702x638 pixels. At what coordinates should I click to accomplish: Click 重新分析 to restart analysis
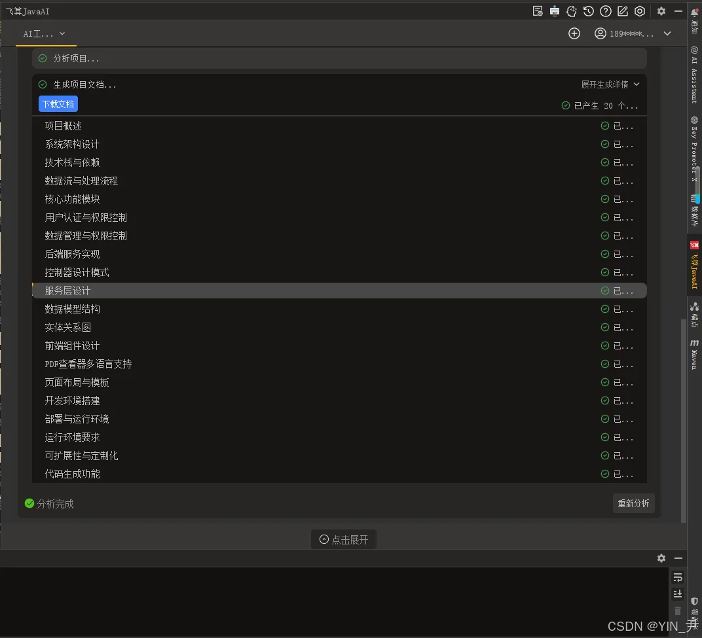pos(633,503)
